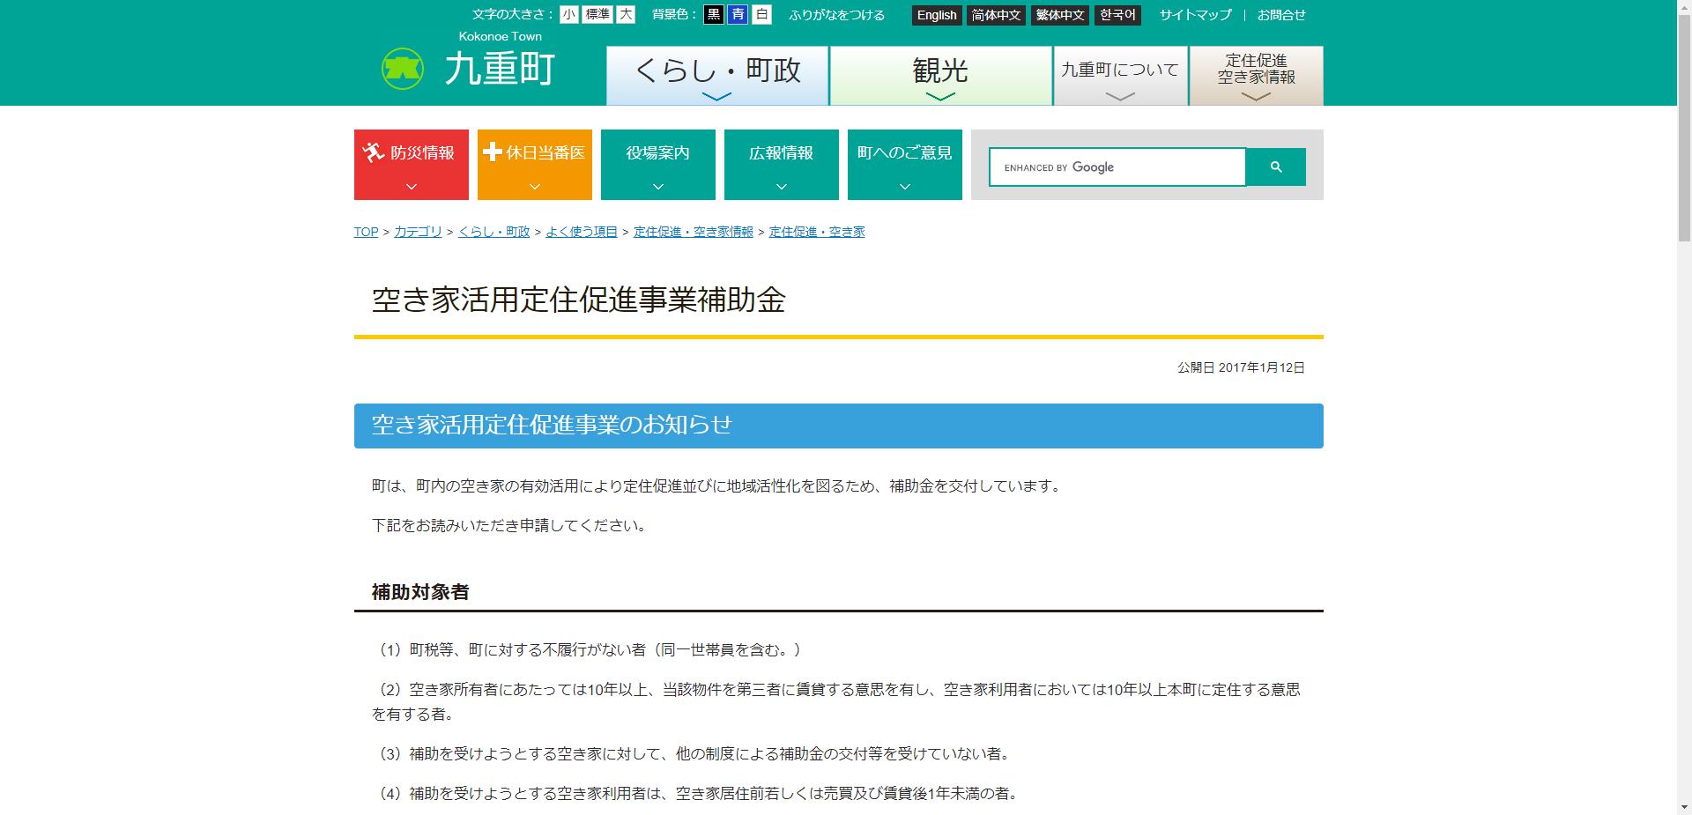Image resolution: width=1692 pixels, height=815 pixels.
Task: Open the 役場案内 dropdown
Action: click(x=657, y=185)
